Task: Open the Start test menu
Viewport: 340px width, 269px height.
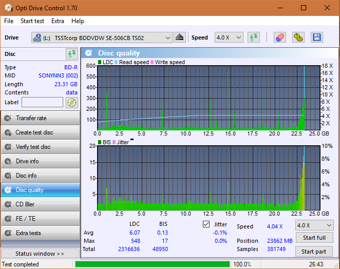Action: tap(32, 21)
